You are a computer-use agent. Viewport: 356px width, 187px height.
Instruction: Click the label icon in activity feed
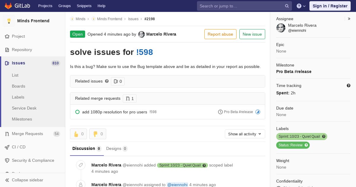81,165
